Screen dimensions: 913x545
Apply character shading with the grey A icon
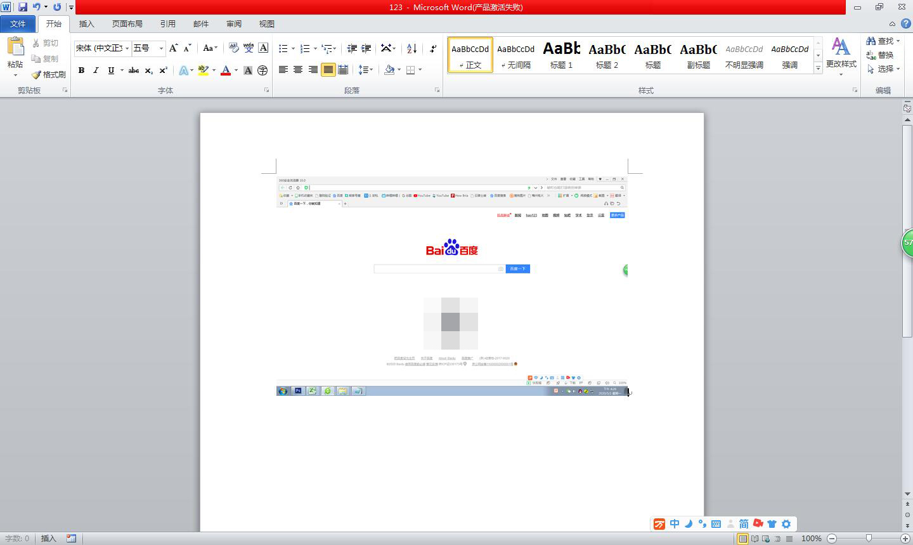(248, 70)
